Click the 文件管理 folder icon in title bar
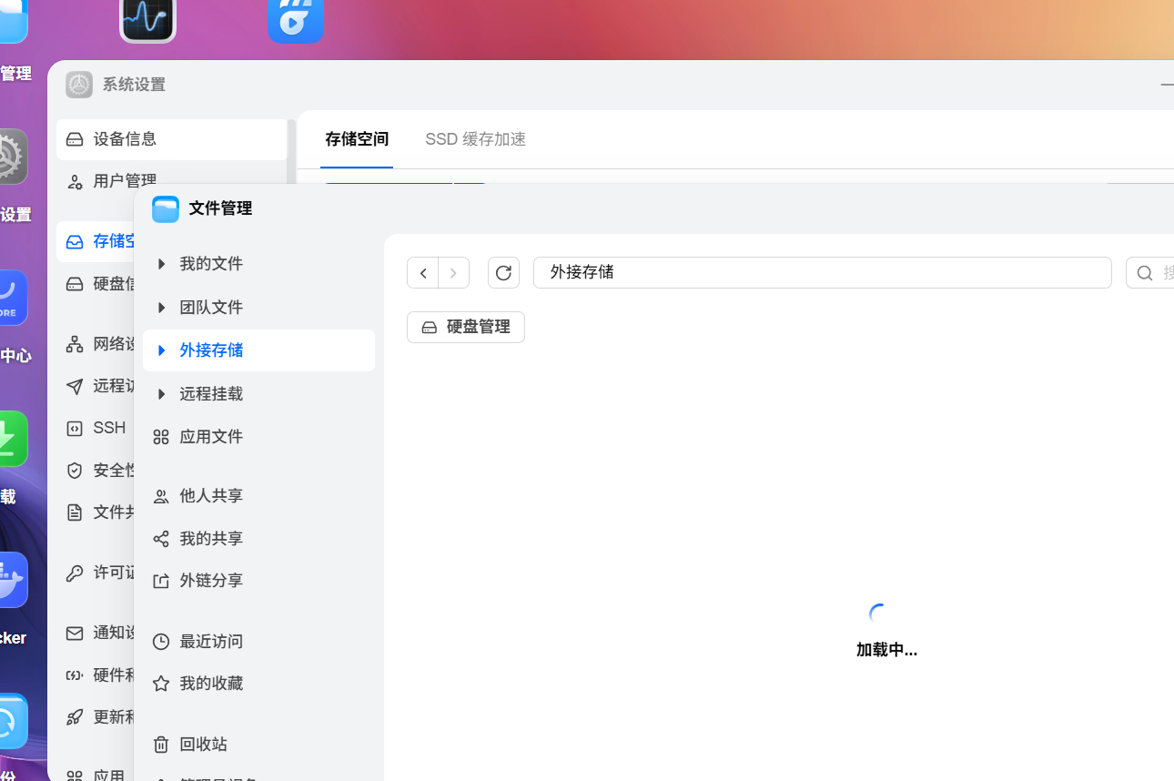The width and height of the screenshot is (1174, 781). 166,209
